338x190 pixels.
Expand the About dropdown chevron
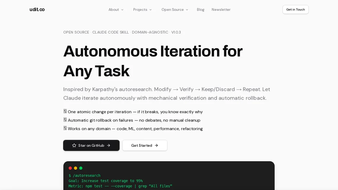coord(122,10)
